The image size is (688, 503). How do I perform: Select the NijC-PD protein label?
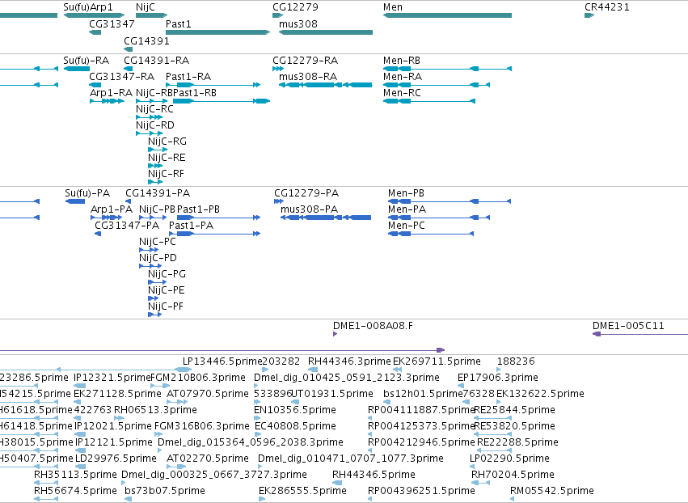[158, 258]
